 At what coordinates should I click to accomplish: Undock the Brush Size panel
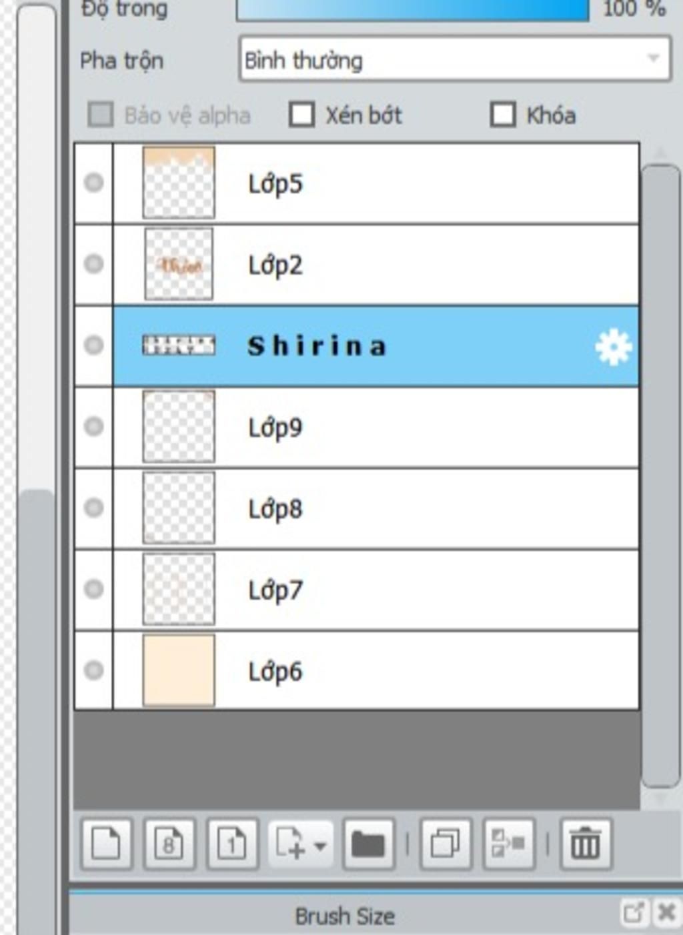click(633, 912)
